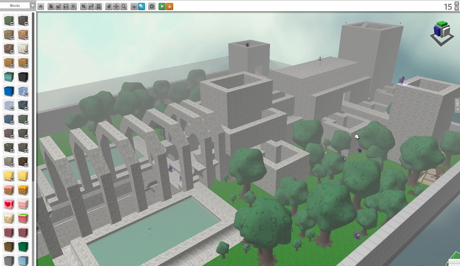Choose the hand pan tool
Viewport: 460px width, 266px height.
pyautogui.click(x=109, y=7)
